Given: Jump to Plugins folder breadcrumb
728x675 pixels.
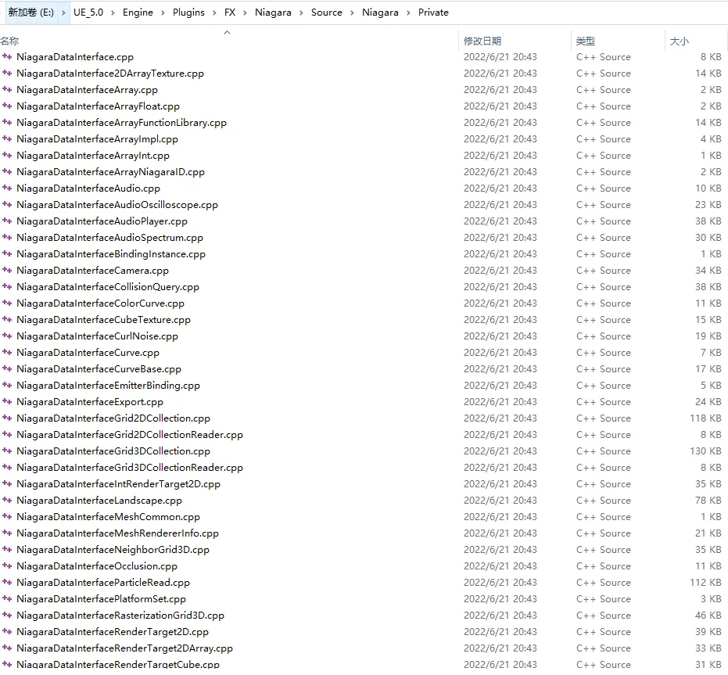Looking at the screenshot, I should coord(188,13).
